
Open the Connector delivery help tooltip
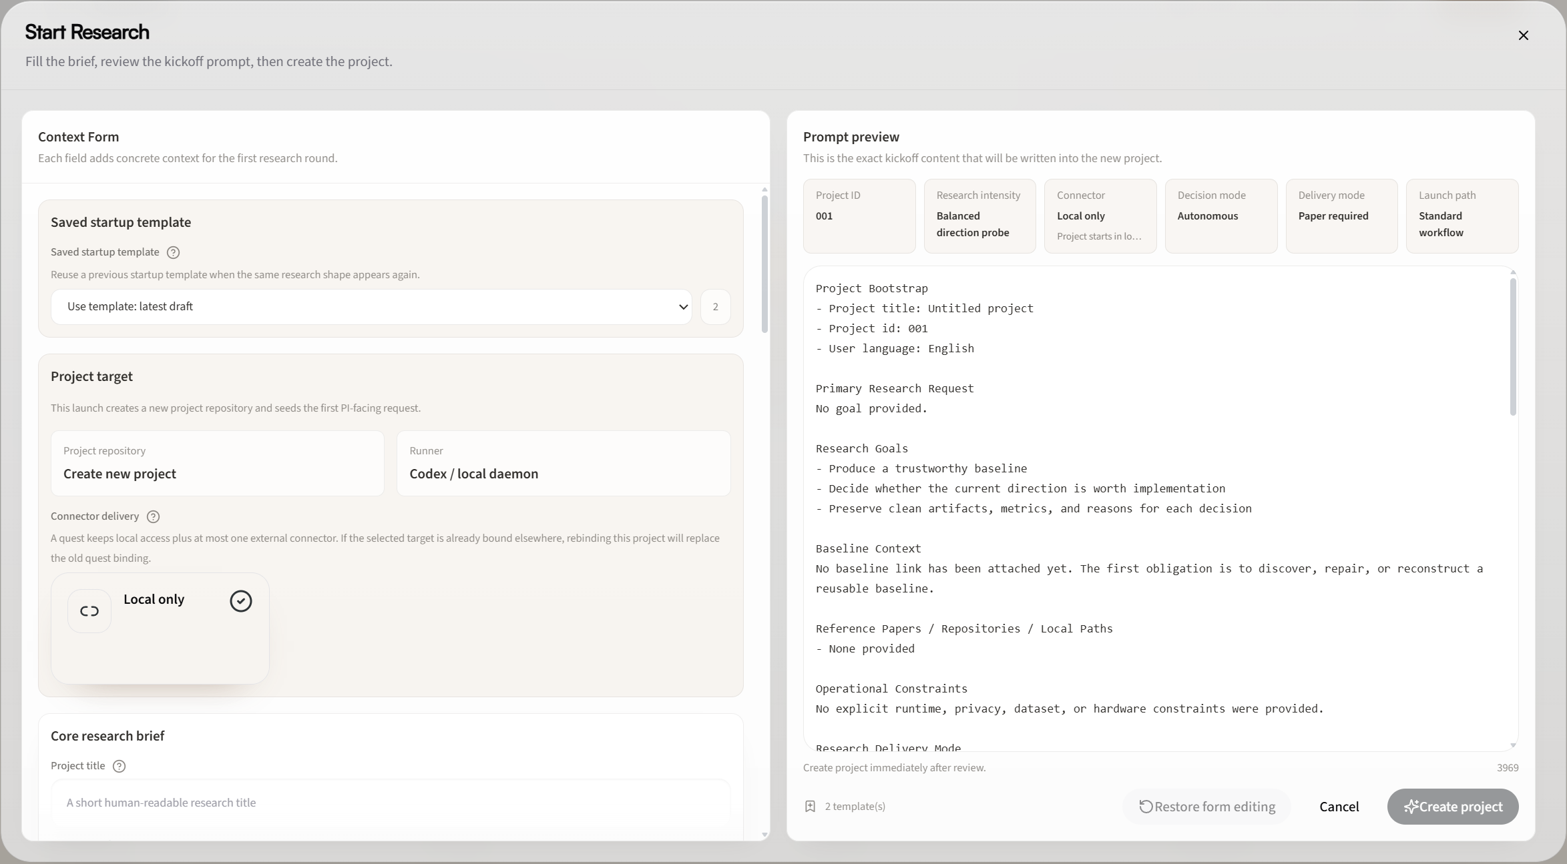click(152, 516)
